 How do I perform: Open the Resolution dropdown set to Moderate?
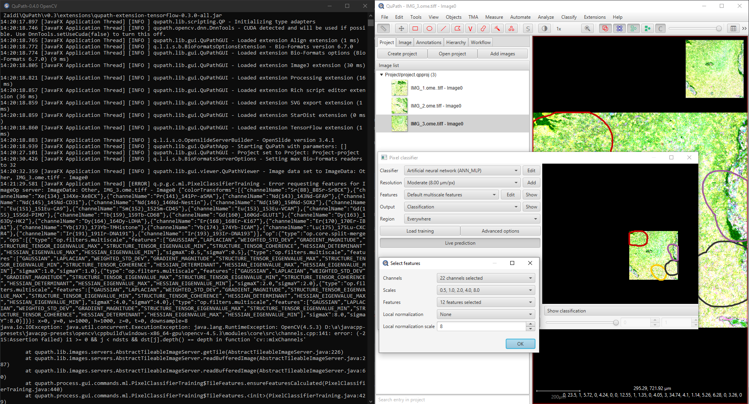pyautogui.click(x=462, y=182)
